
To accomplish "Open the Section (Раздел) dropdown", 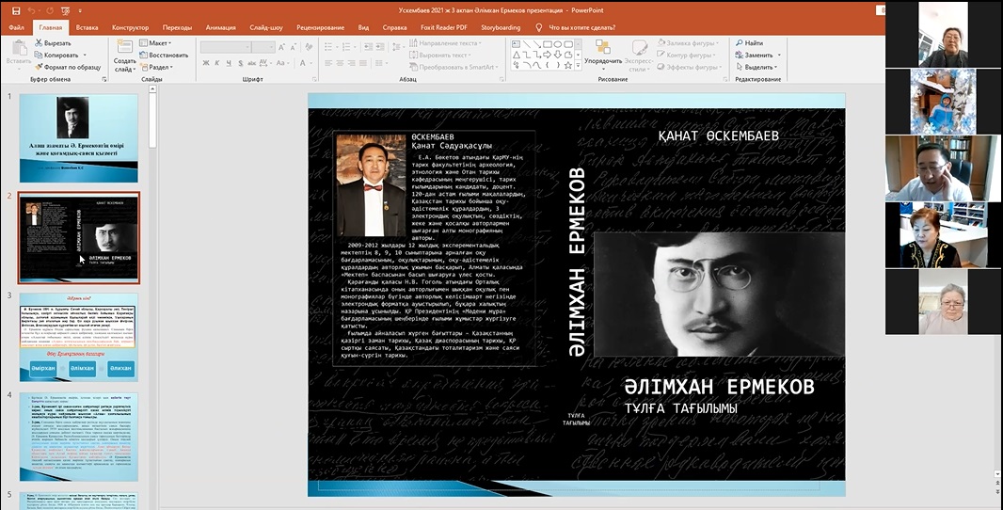I will 159,68.
